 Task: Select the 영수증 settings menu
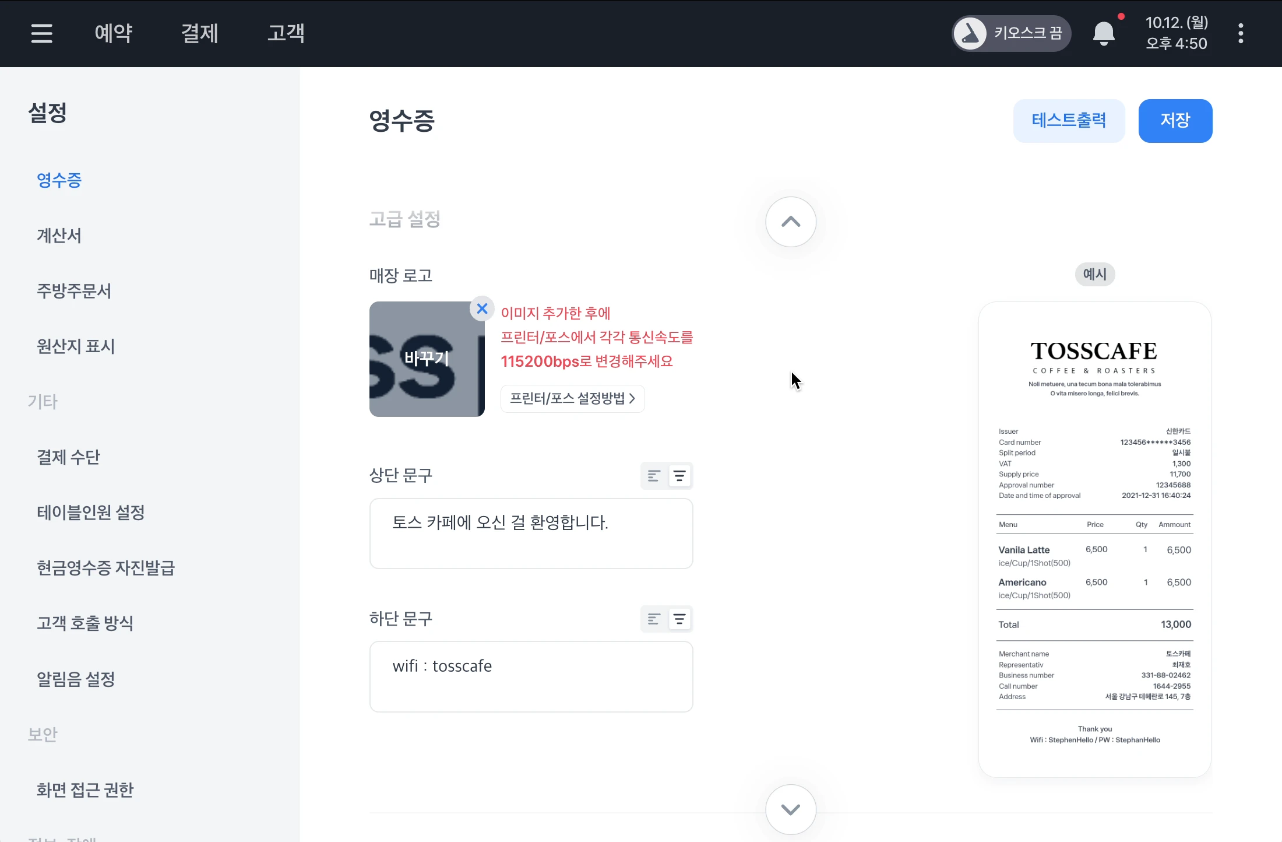tap(59, 180)
